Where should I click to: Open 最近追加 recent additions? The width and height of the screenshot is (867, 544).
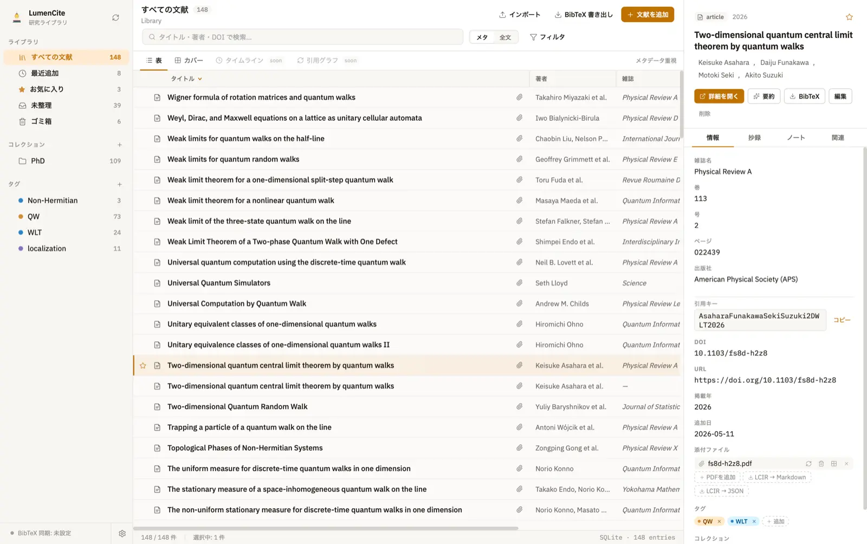coord(67,73)
